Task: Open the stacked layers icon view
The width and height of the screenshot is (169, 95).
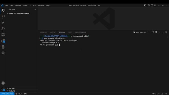Action: 3,53
